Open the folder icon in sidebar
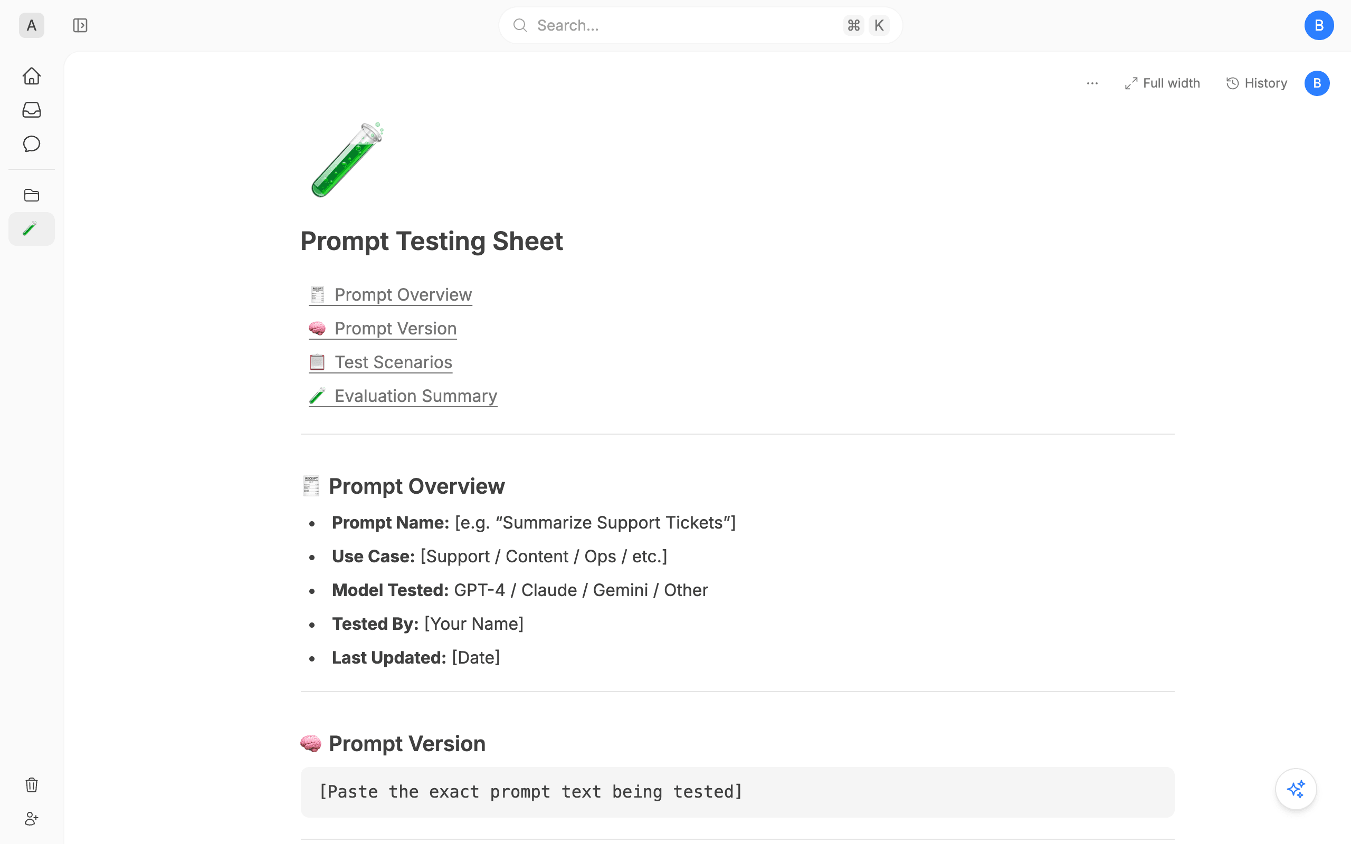Image resolution: width=1351 pixels, height=844 pixels. [32, 195]
